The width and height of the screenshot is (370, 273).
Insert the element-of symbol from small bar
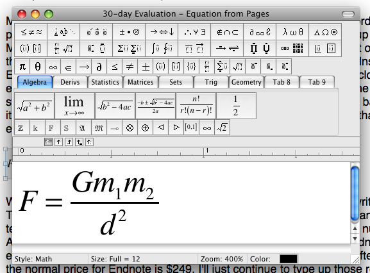point(69,67)
